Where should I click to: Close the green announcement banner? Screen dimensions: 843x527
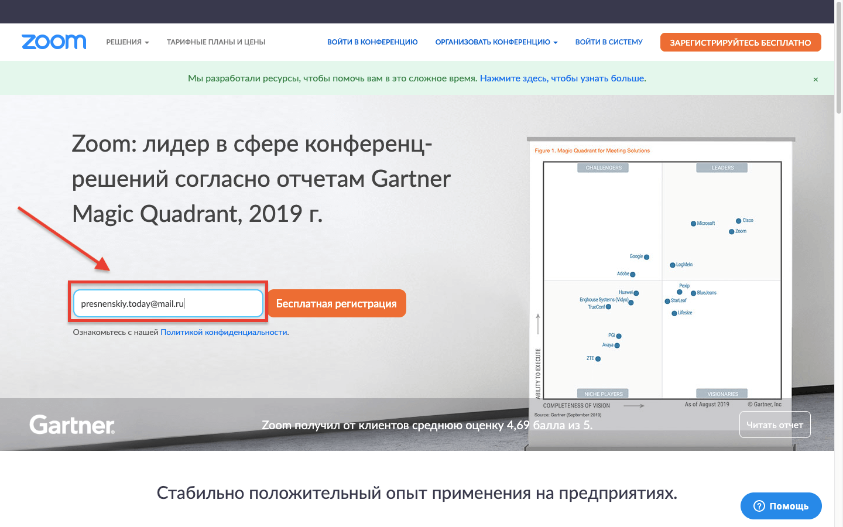point(815,79)
